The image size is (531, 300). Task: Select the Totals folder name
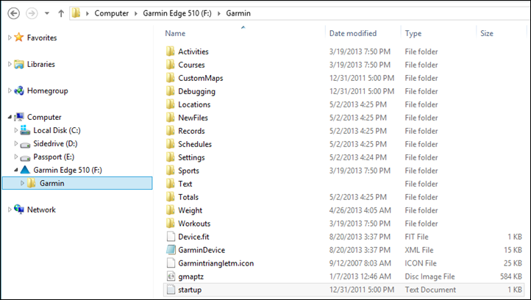coord(188,197)
